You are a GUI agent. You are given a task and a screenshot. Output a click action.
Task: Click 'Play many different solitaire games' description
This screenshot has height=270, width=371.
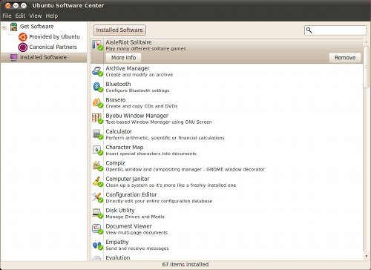point(145,49)
